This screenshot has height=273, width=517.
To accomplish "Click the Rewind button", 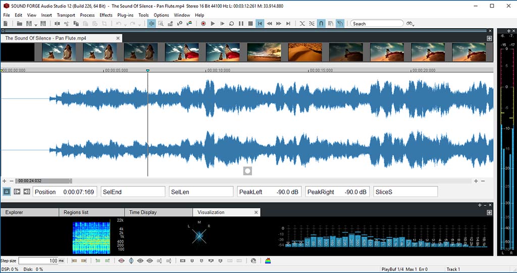I will [270, 24].
